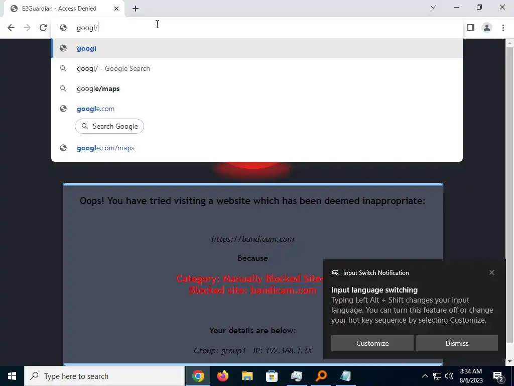514x386 pixels.
Task: Open the Chrome profile avatar
Action: [487, 28]
